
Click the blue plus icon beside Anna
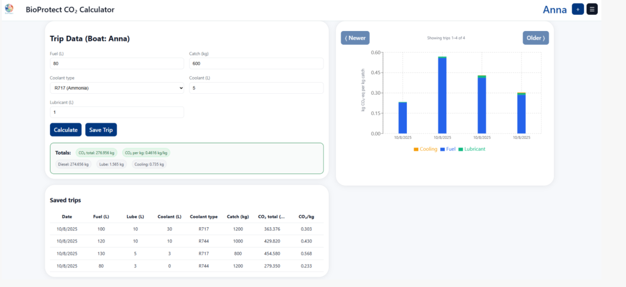pos(578,9)
